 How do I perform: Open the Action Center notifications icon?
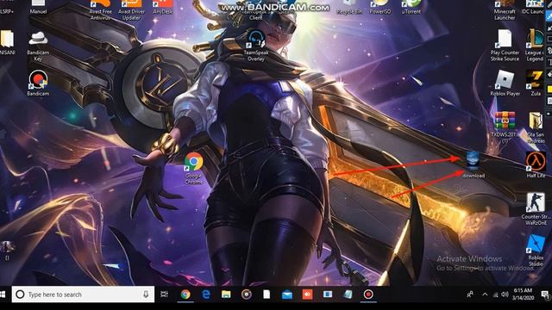[545, 294]
